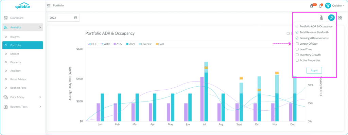Switch to grid layout icon
The image size is (348, 135).
pyautogui.click(x=340, y=18)
